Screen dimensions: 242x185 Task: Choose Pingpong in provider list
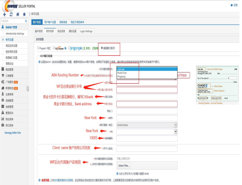pyautogui.click(x=147, y=76)
